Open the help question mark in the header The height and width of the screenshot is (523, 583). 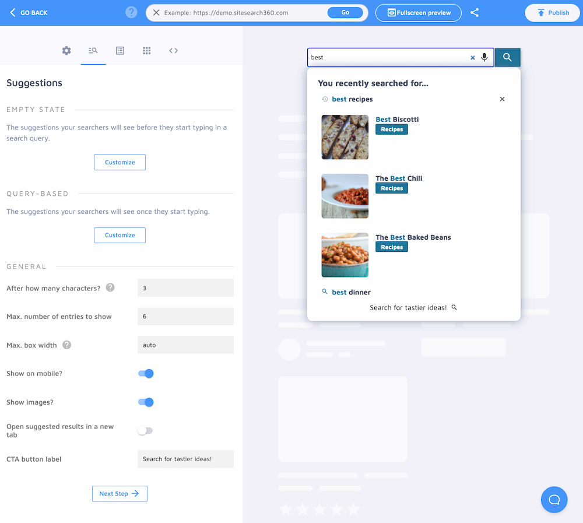pyautogui.click(x=131, y=12)
